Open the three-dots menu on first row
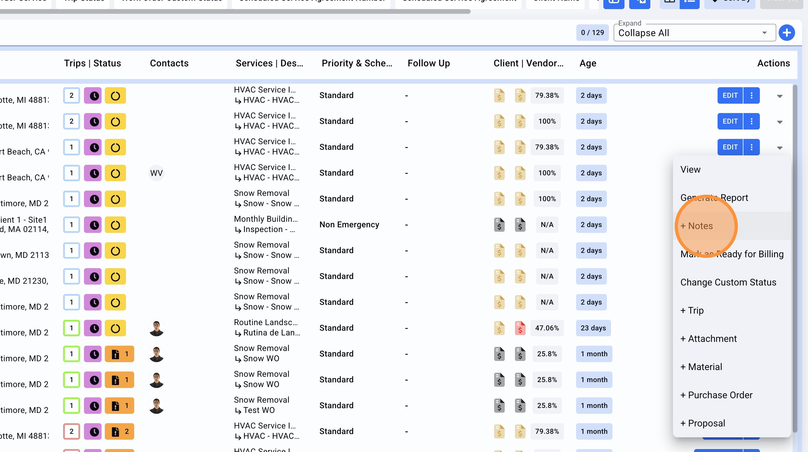Image resolution: width=808 pixels, height=452 pixels. (x=751, y=96)
